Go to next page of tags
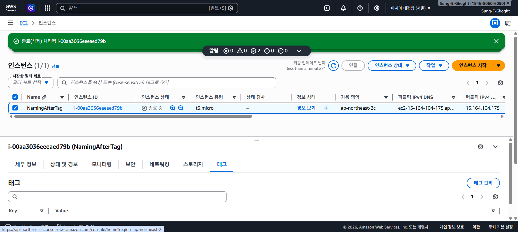Viewport: 518px width, 232px height. (x=482, y=197)
